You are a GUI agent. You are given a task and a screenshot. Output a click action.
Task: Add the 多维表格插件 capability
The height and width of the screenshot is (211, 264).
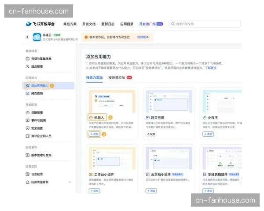[x=208, y=191]
